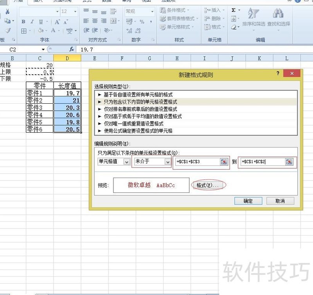The height and width of the screenshot is (295, 313).
Task: Click the Bold formatting icon
Action: tap(23, 22)
